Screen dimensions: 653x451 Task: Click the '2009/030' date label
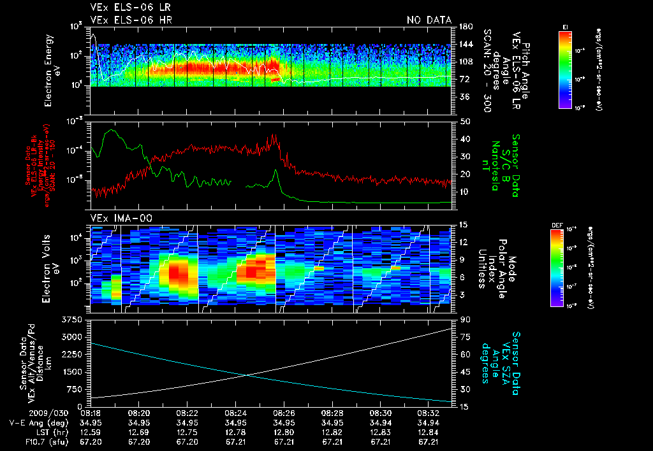point(49,415)
